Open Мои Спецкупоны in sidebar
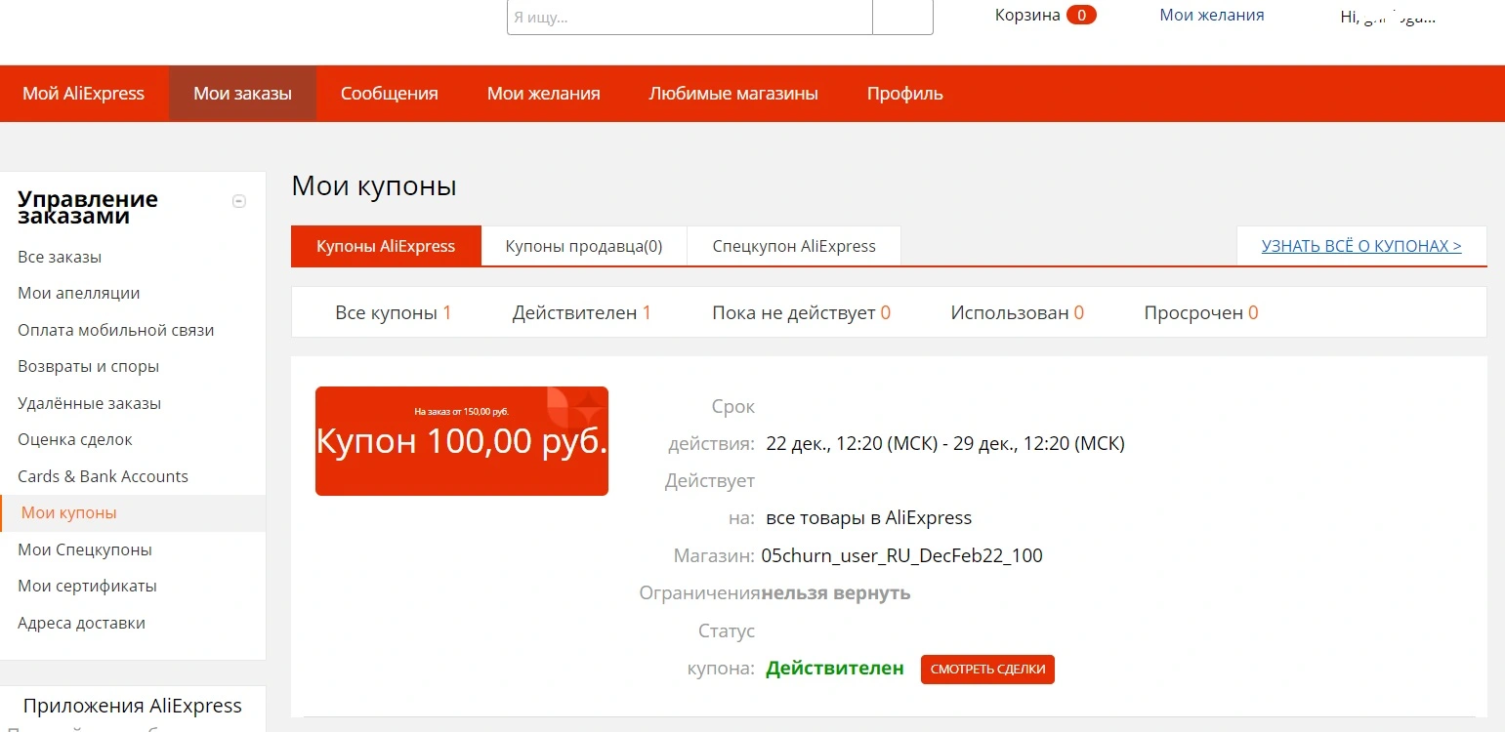This screenshot has width=1505, height=732. point(85,549)
